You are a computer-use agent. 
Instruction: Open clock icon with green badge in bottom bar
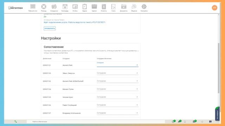tap(174, 121)
